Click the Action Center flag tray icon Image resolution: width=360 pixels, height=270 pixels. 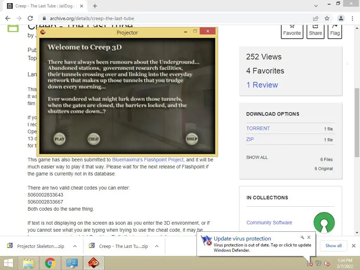(310, 263)
